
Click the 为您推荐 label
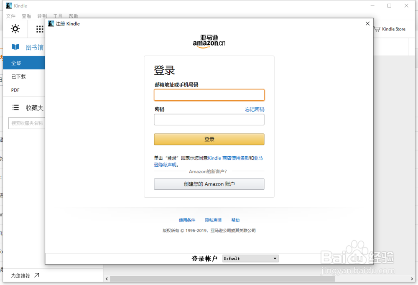tap(20, 276)
